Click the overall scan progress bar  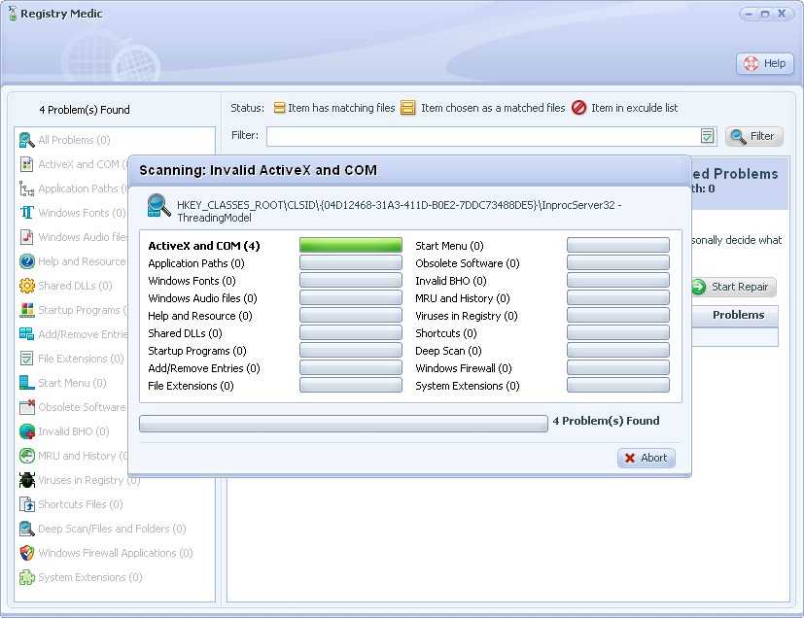coord(343,424)
